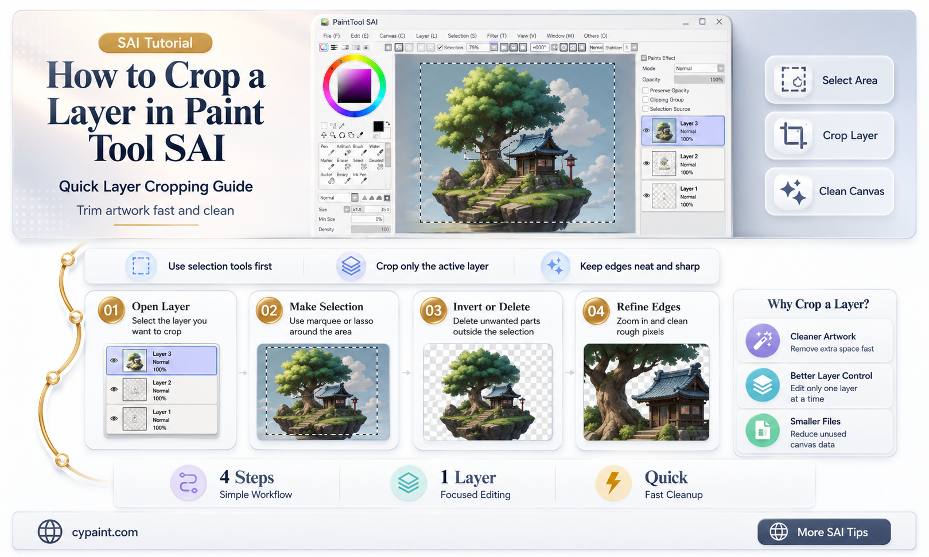Open the layer Mode Normal dropdown
This screenshot has height=557, width=929.
[x=699, y=68]
